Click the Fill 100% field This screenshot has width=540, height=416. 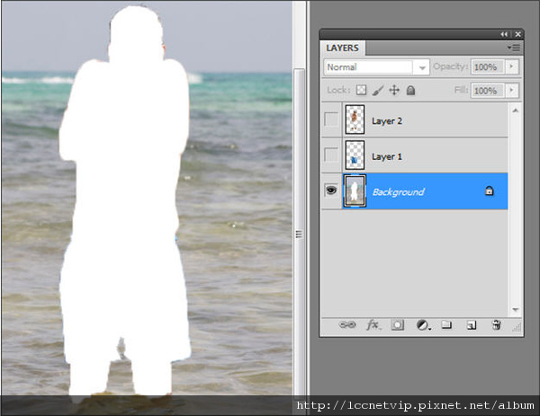coord(487,91)
